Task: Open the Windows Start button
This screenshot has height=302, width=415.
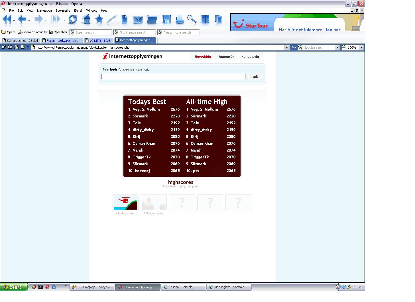Action: [x=14, y=287]
